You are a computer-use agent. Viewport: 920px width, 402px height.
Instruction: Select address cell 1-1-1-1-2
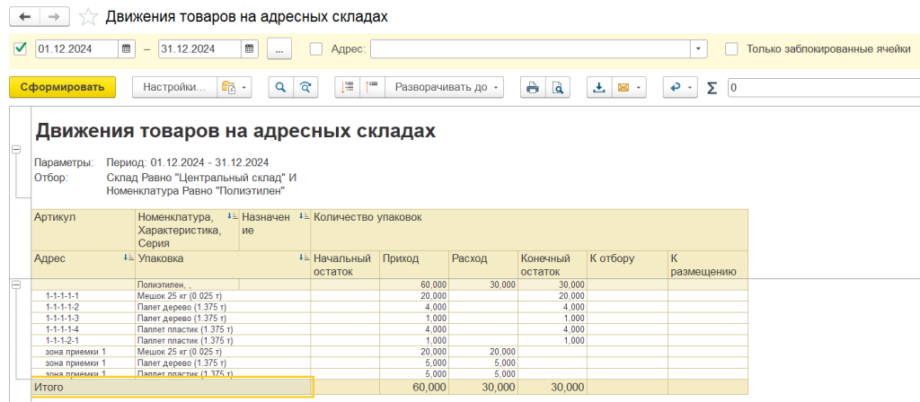click(x=83, y=307)
